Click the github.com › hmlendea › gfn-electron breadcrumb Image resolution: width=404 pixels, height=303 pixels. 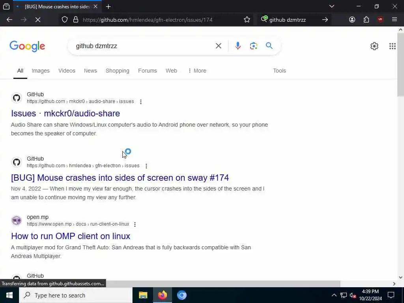coord(83,166)
